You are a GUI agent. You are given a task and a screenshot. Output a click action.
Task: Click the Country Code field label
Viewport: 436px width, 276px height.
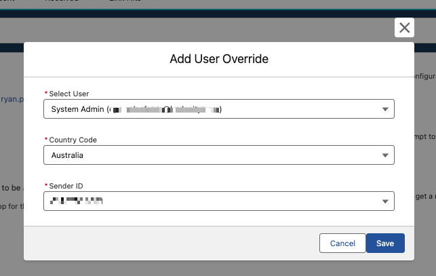click(x=73, y=140)
